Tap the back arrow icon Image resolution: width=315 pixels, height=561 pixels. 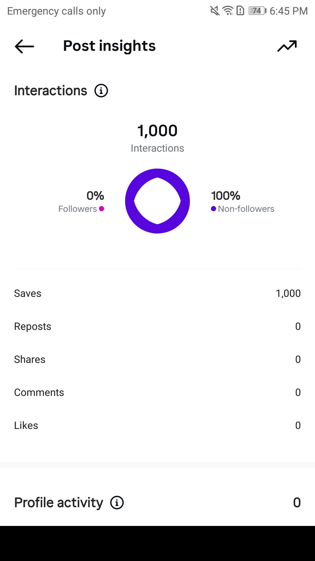pos(24,46)
